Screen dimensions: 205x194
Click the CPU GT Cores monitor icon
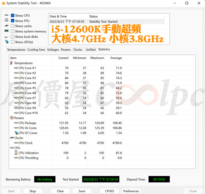pyautogui.click(x=16, y=133)
